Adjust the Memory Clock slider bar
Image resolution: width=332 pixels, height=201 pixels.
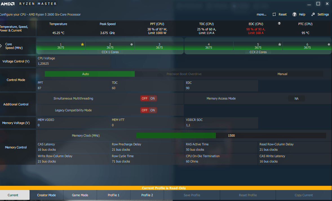click(x=231, y=135)
